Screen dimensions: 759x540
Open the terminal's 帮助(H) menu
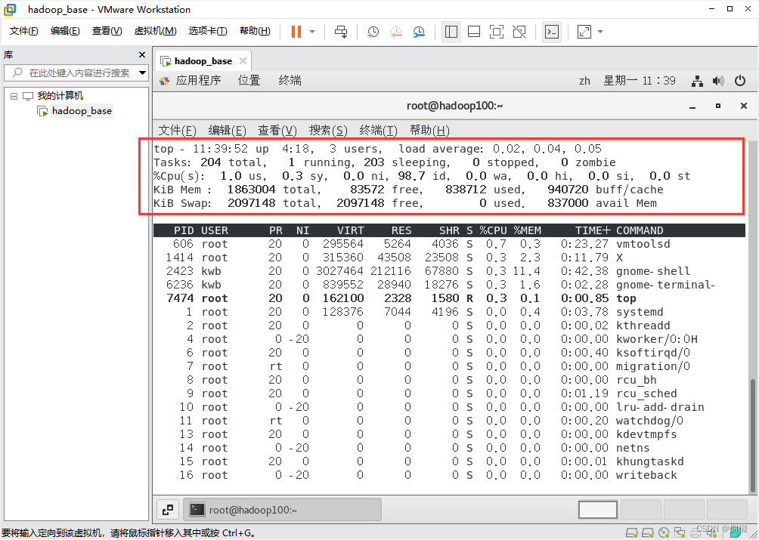point(429,130)
